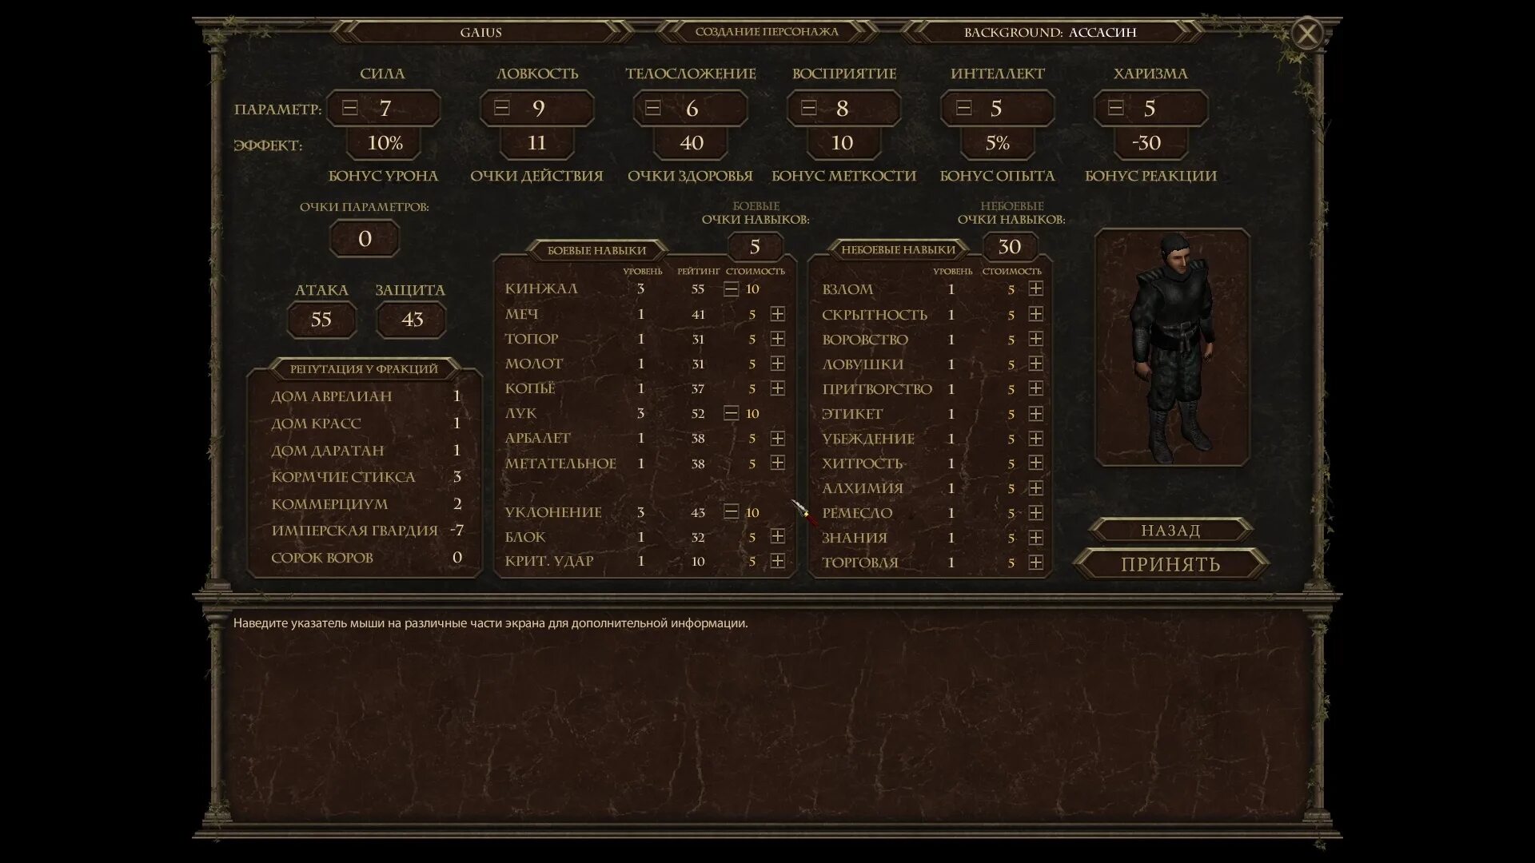The width and height of the screenshot is (1535, 863).
Task: Select the Background: Ассасин header
Action: [x=1050, y=32]
